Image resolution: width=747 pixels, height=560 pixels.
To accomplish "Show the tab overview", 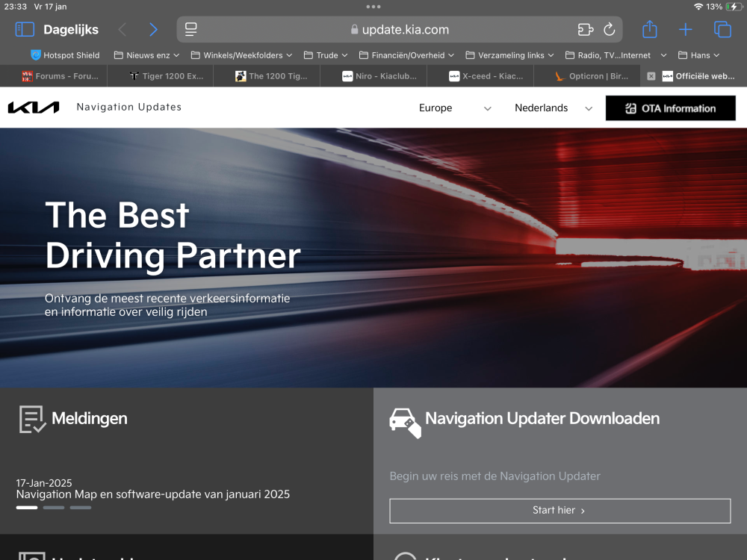I will [722, 30].
